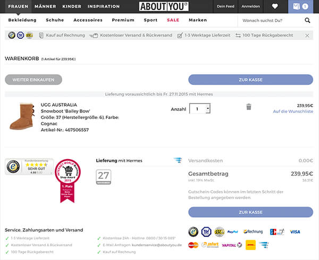Open the SALE menu item
The image size is (319, 260).
pos(173,20)
